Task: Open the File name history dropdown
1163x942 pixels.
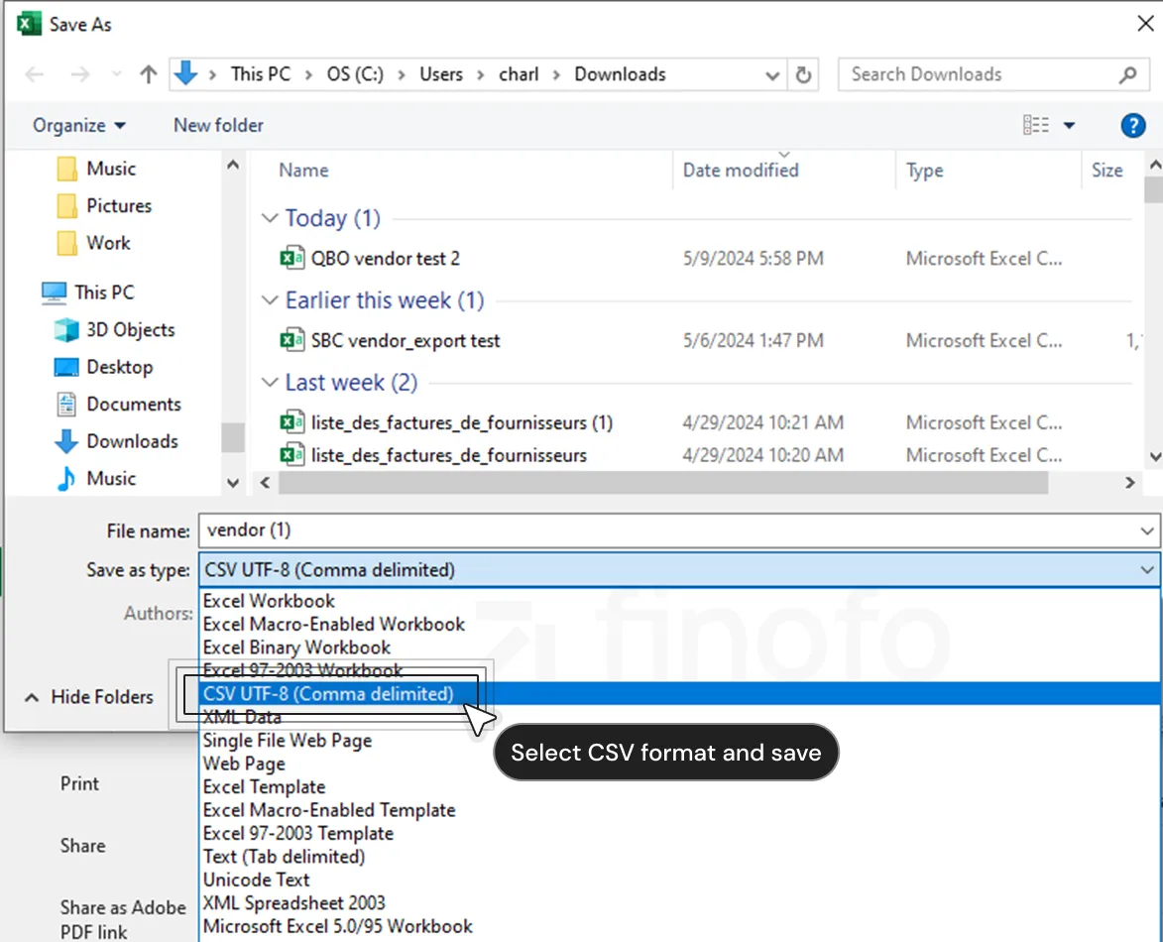Action: [x=1147, y=531]
